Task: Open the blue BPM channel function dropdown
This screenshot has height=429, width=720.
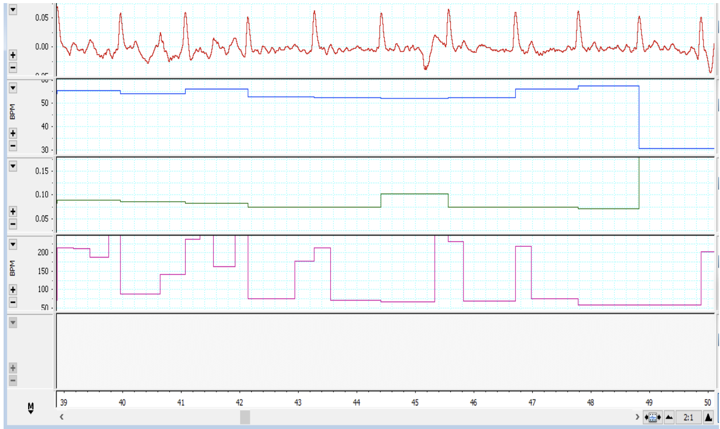Action: 13,88
